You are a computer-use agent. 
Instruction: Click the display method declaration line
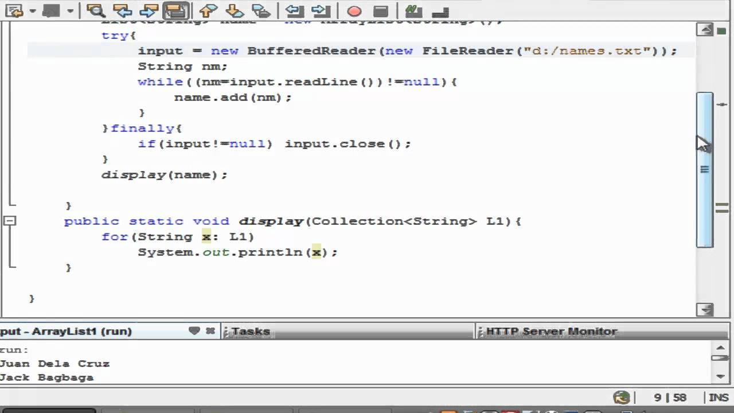coord(292,221)
